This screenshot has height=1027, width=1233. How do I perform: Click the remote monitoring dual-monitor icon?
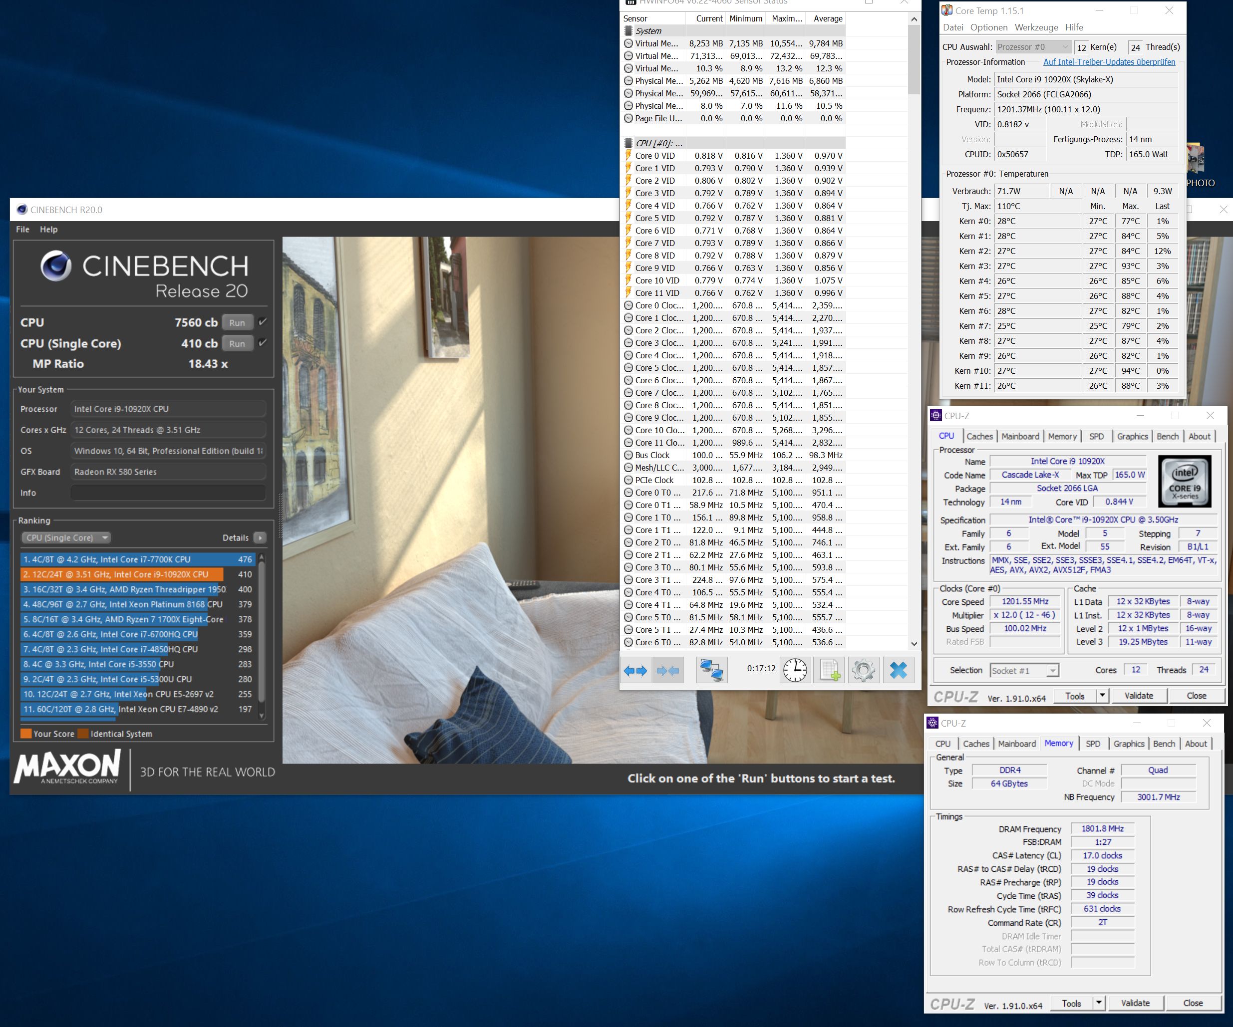coord(712,669)
